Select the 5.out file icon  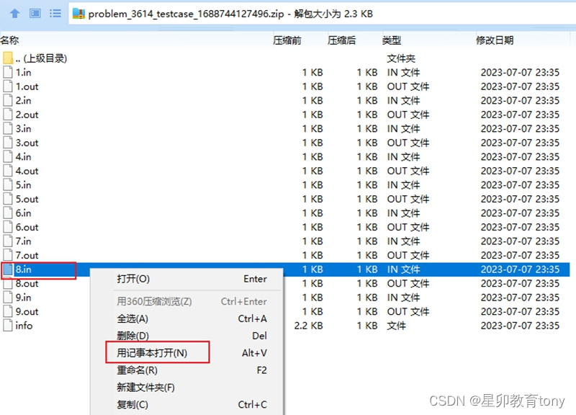[x=8, y=199]
